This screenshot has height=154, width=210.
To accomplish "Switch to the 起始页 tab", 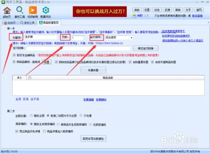I will pos(10,23).
